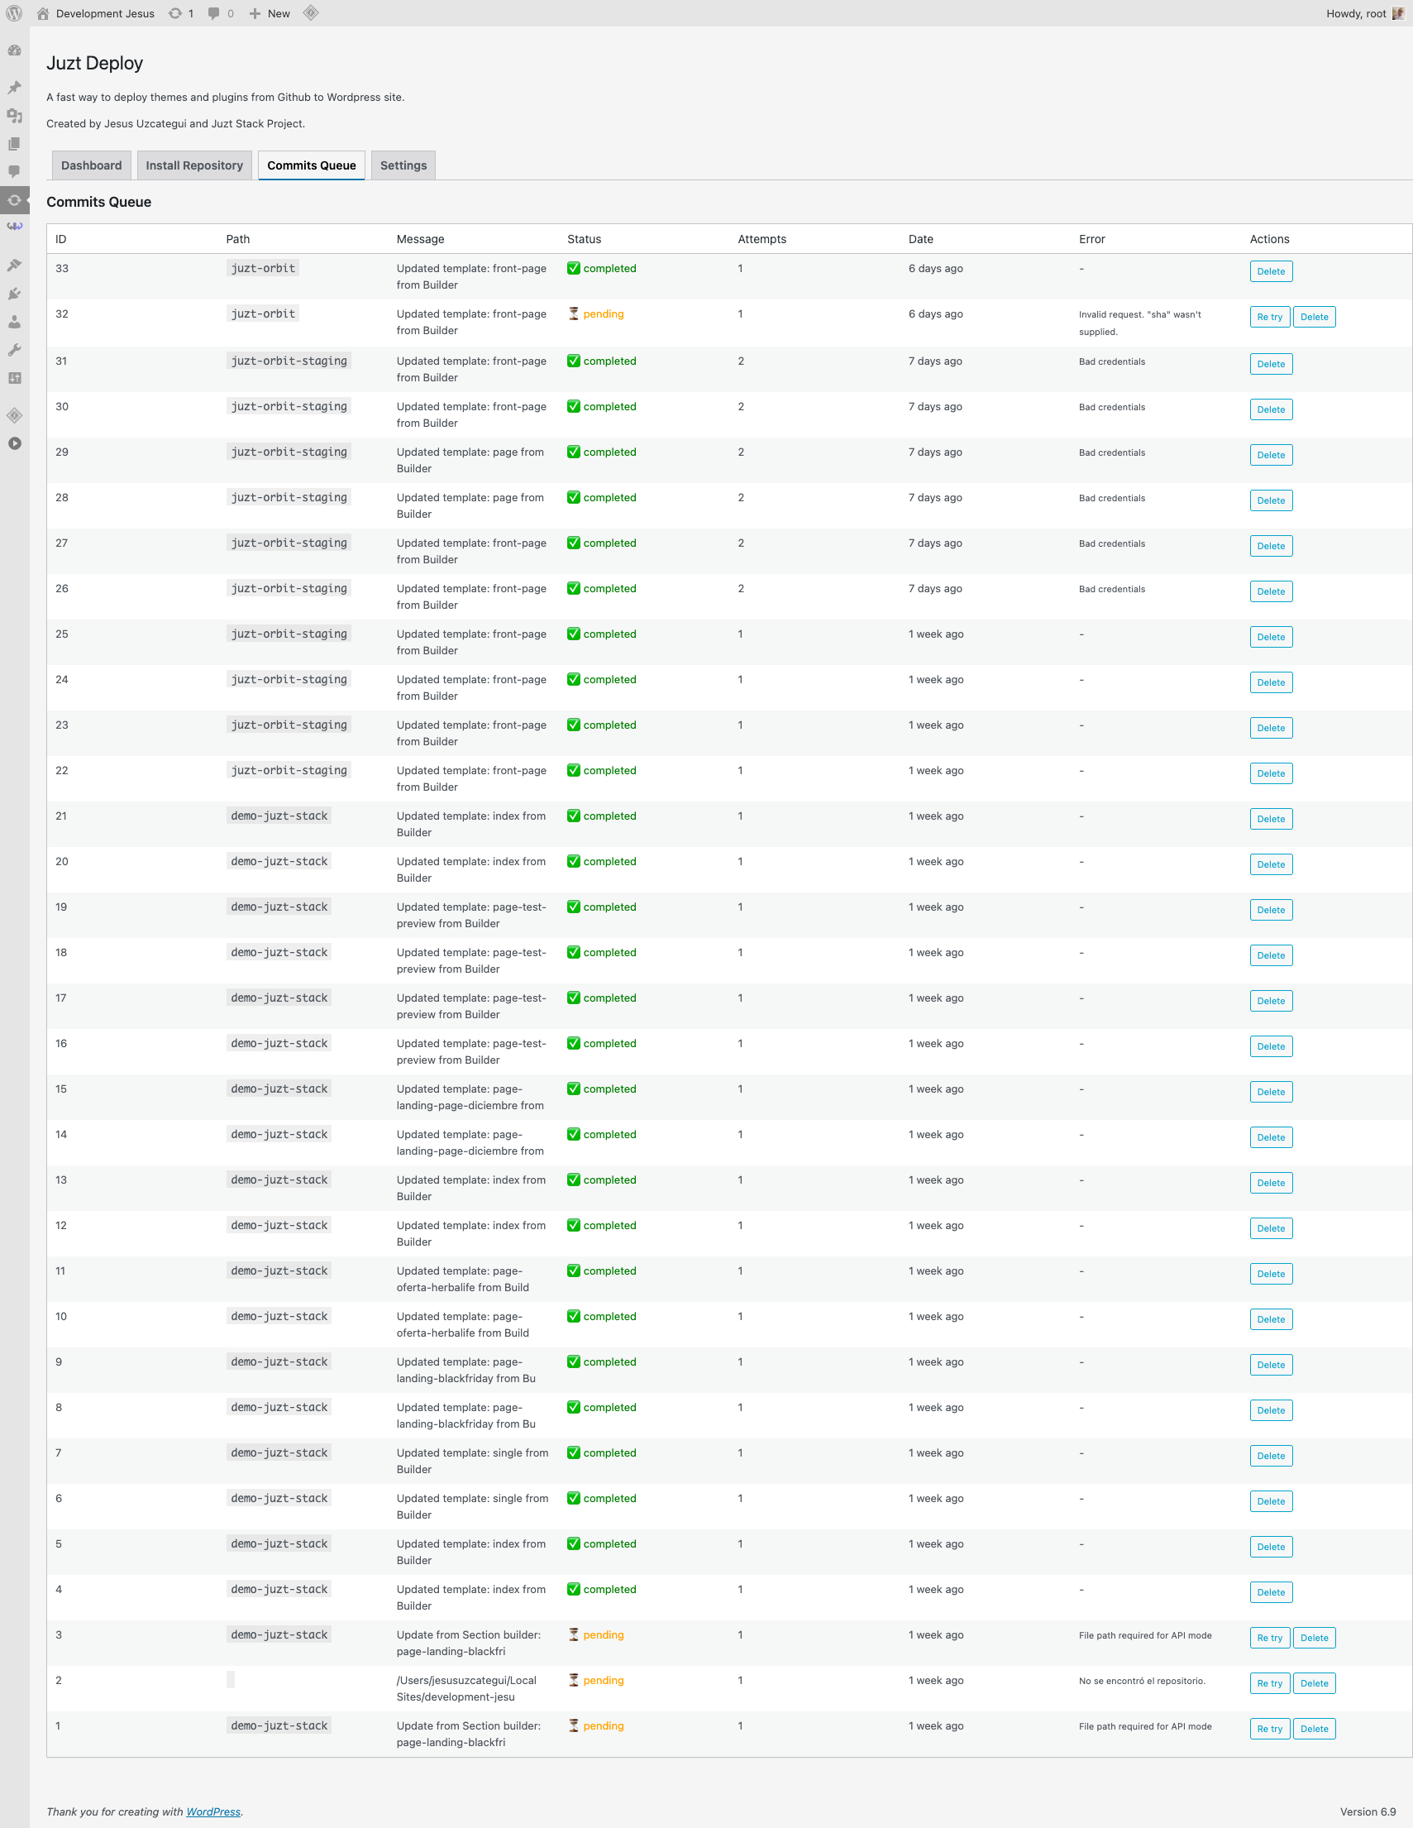Delete commit row 10
Viewport: 1413px width, 1828px height.
tap(1271, 1319)
